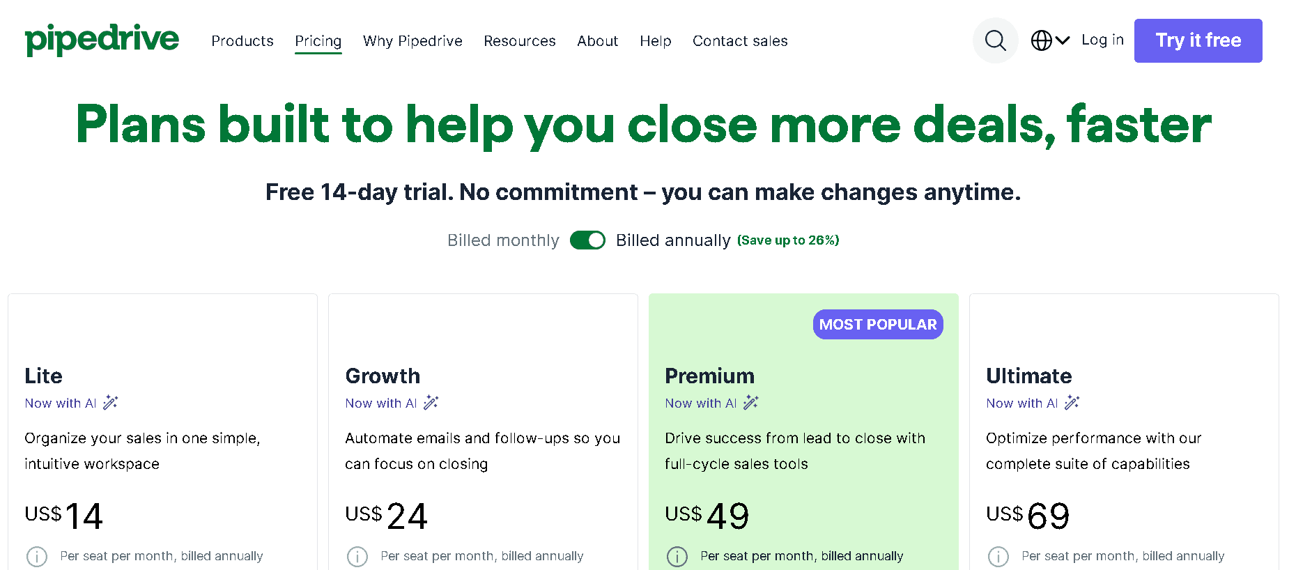1296x570 pixels.
Task: Click the info icon under the Ultimate price
Action: click(998, 556)
